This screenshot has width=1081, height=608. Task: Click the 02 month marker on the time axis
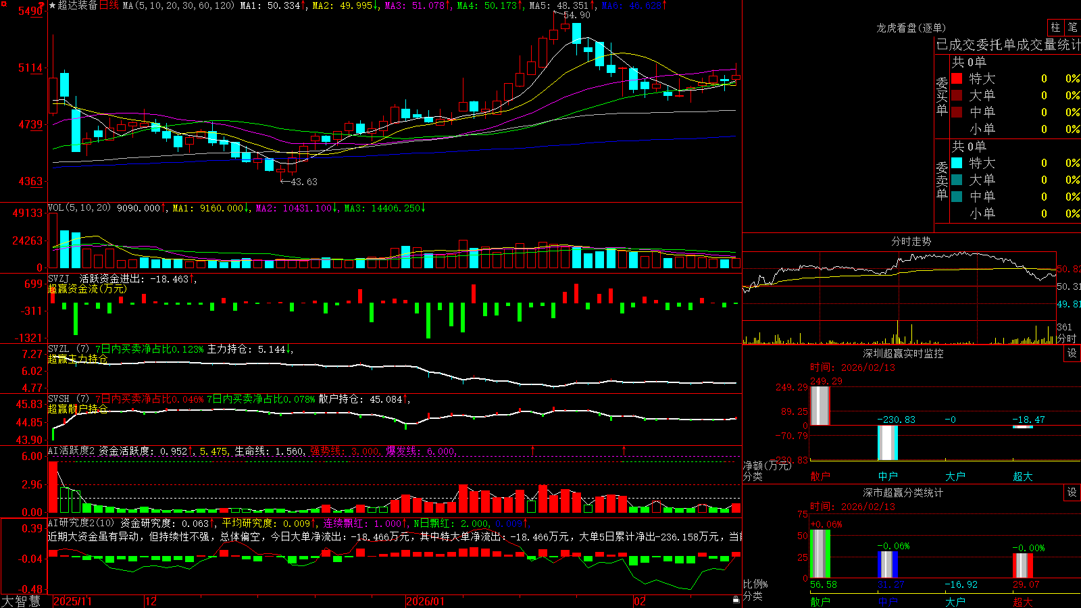(x=639, y=601)
